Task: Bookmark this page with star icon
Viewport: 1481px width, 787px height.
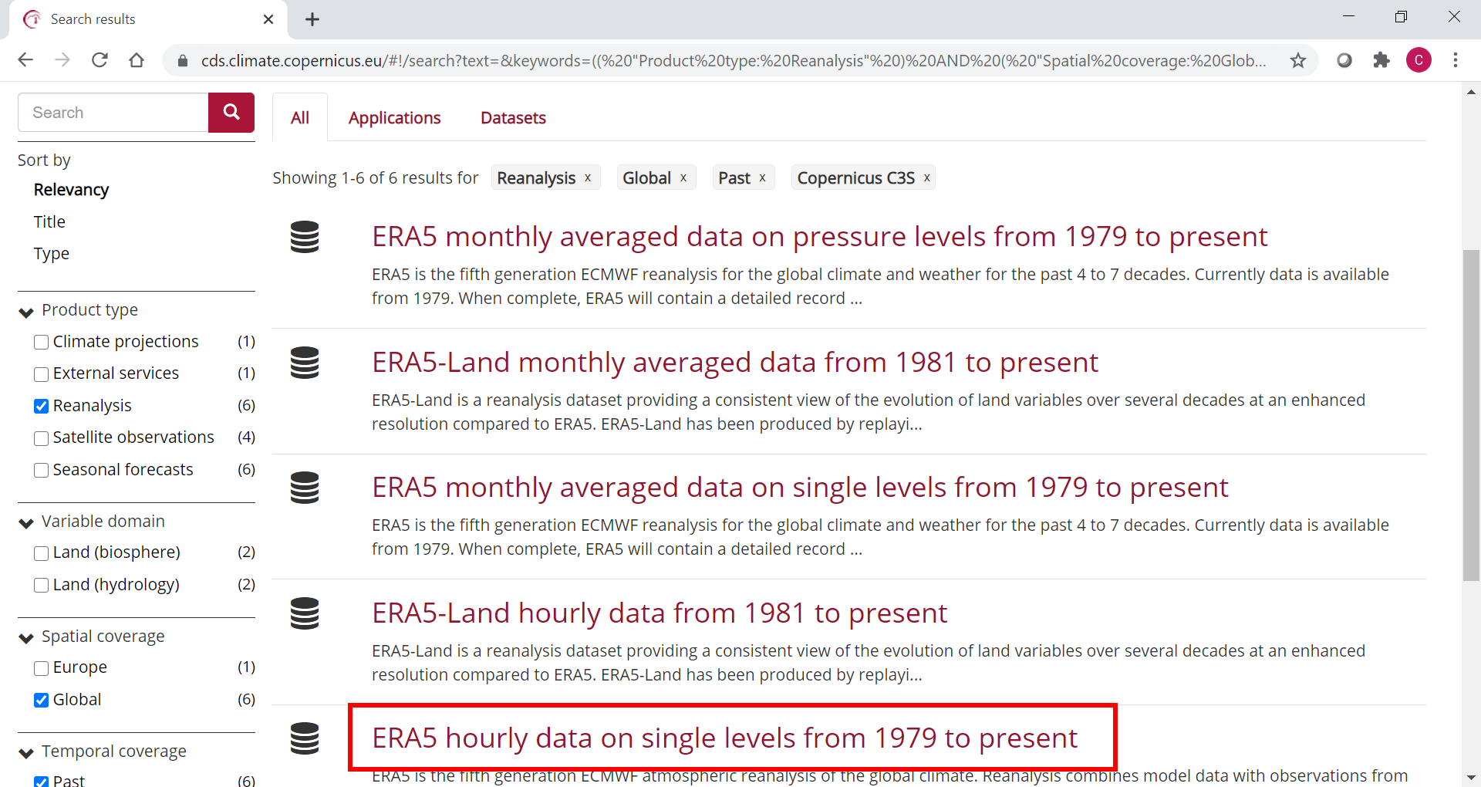Action: tap(1298, 60)
